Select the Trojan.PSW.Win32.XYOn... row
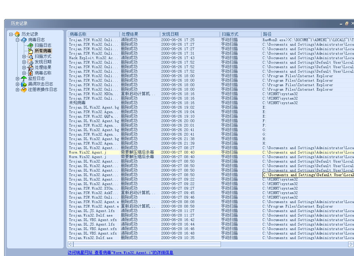The height and width of the screenshot is (256, 354). click(x=211, y=188)
